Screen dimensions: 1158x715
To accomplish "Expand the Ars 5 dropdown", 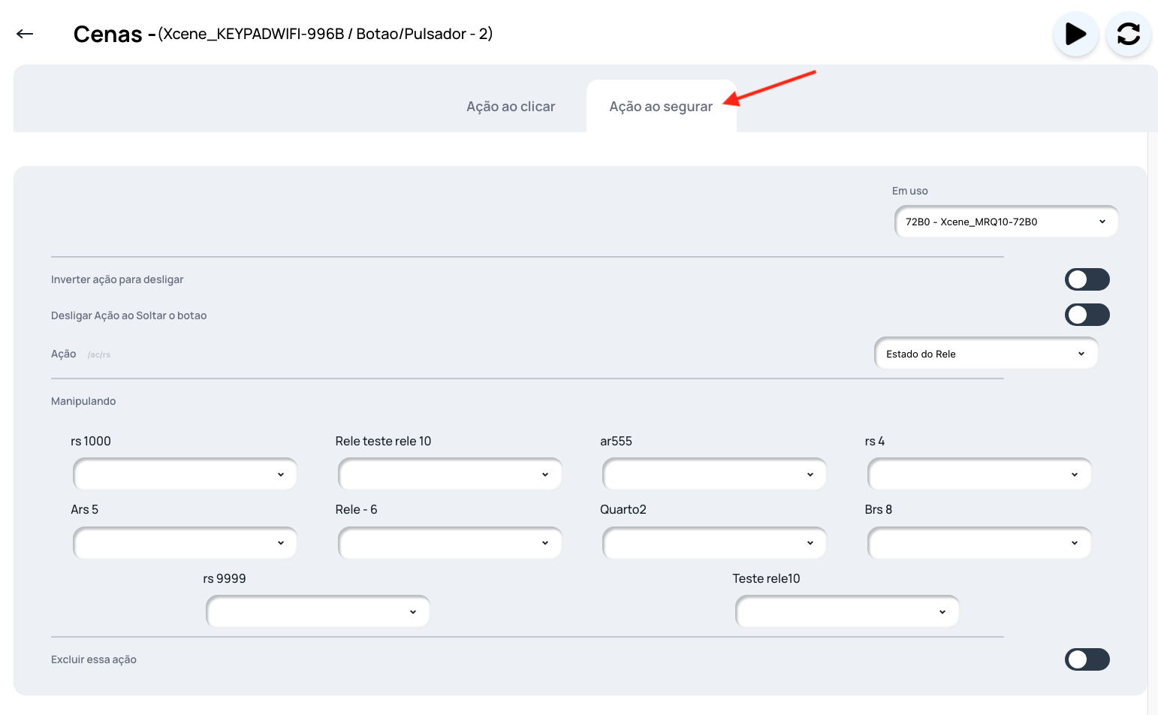I will point(185,543).
